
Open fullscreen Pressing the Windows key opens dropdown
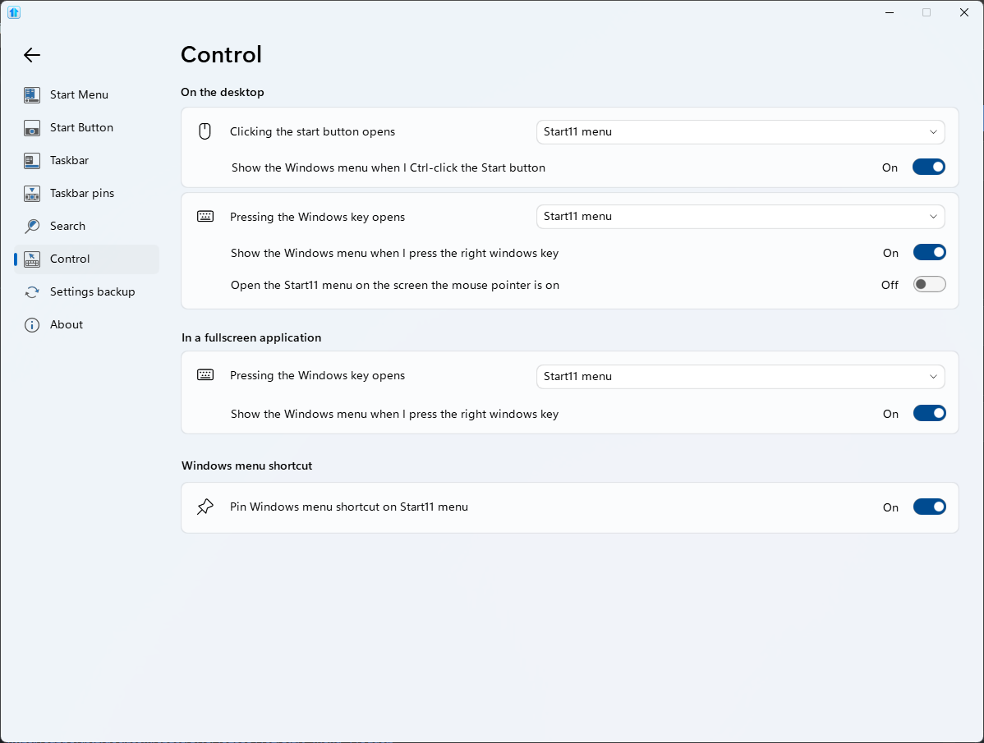pos(741,376)
